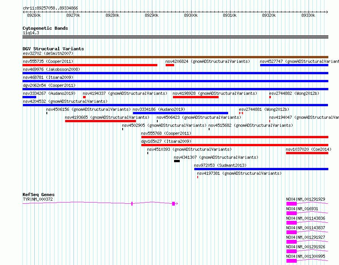The image size is (339, 265).
Task: Open nsv4193665 gnomAD variant label
Action: [107, 117]
